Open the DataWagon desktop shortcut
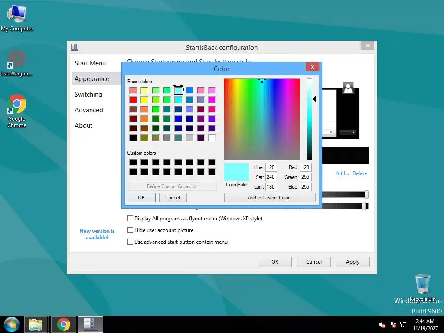 point(17,63)
